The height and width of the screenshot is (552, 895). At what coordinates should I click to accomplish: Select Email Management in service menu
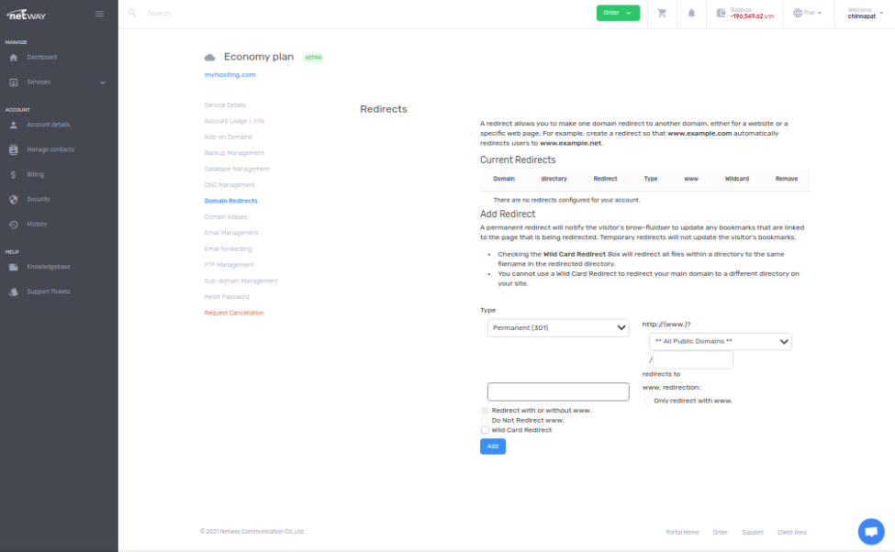point(231,233)
